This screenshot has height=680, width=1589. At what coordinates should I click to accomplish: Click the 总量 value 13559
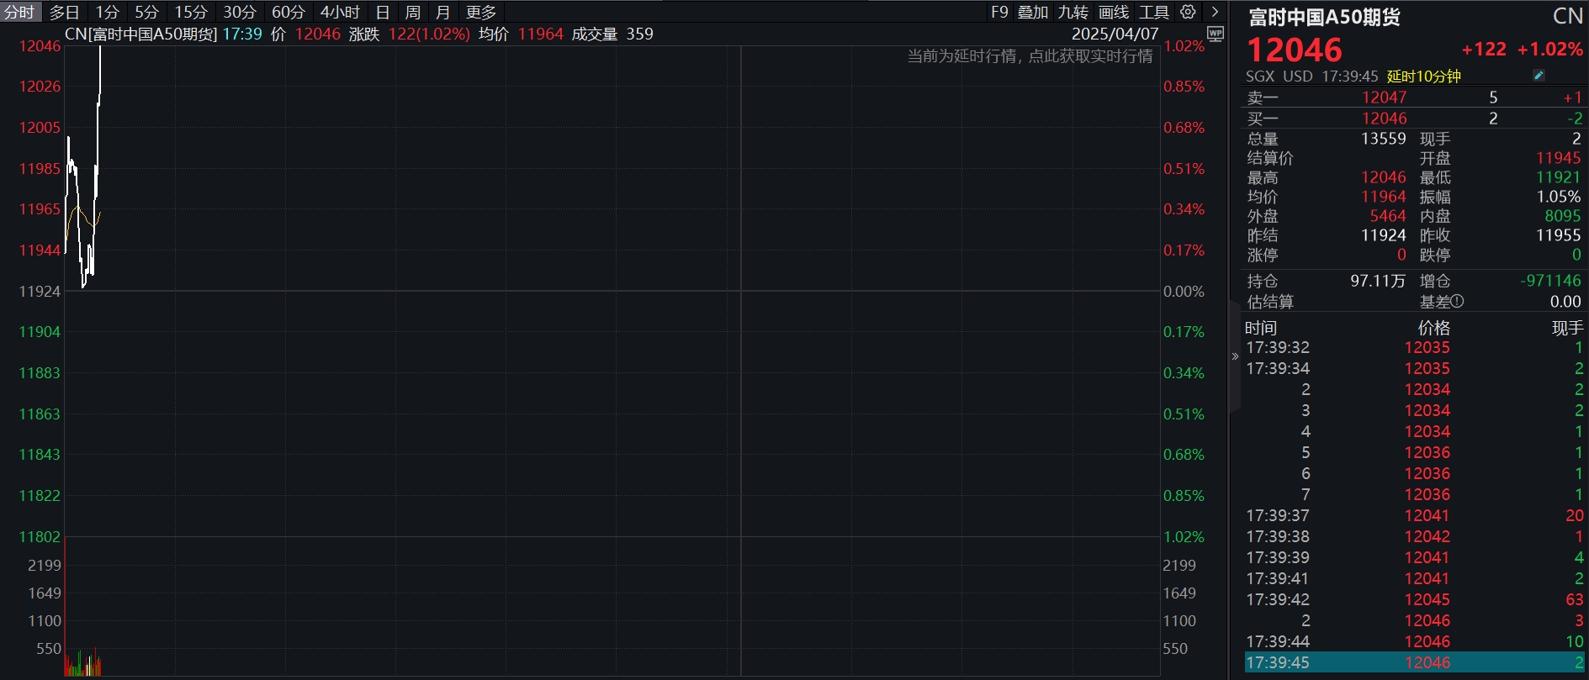pyautogui.click(x=1384, y=139)
